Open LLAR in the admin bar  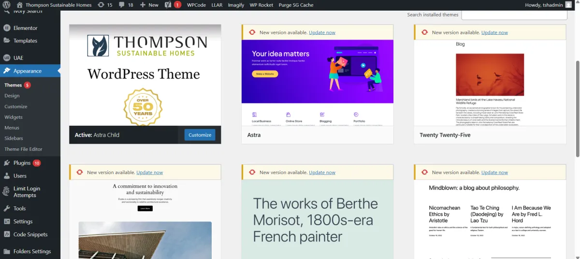click(x=217, y=5)
